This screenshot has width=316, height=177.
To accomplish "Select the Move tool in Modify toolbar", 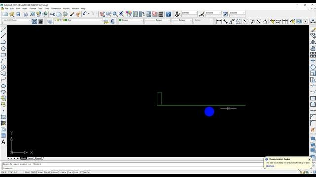I will pyautogui.click(x=313, y=61).
